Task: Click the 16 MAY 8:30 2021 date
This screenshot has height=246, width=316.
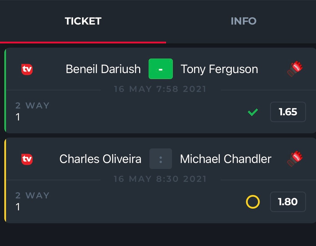Action: 160,179
